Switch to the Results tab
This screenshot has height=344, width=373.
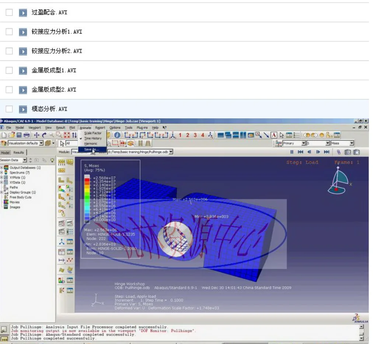(x=18, y=153)
